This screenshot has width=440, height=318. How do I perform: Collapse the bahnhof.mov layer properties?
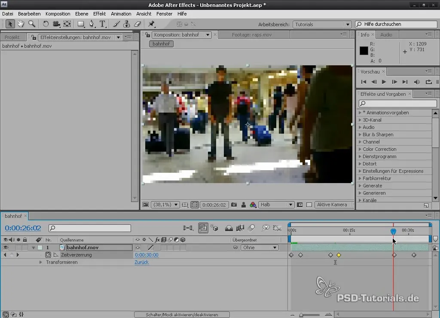pos(34,248)
